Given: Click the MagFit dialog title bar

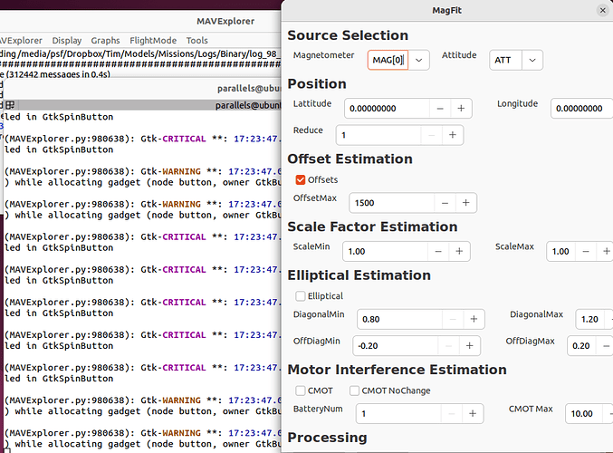Looking at the screenshot, I should 446,11.
